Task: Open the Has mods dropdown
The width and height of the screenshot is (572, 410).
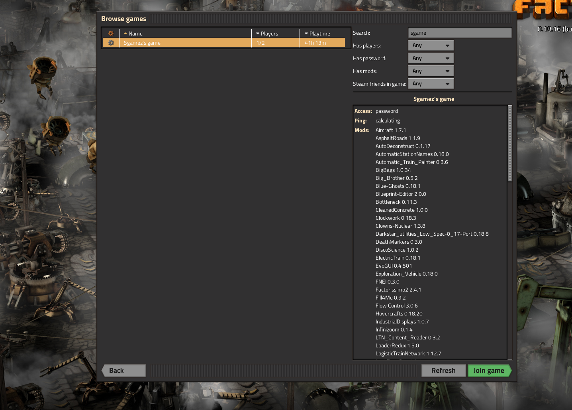Action: click(431, 71)
